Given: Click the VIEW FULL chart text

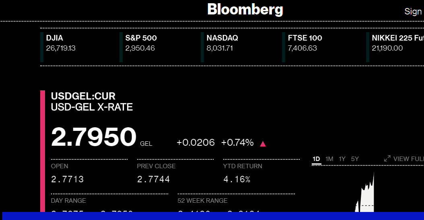Looking at the screenshot, I should [408, 159].
